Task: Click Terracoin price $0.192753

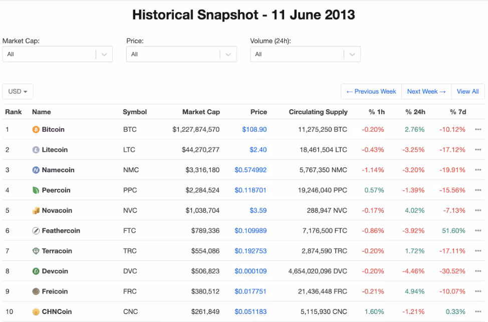Action: [x=251, y=251]
